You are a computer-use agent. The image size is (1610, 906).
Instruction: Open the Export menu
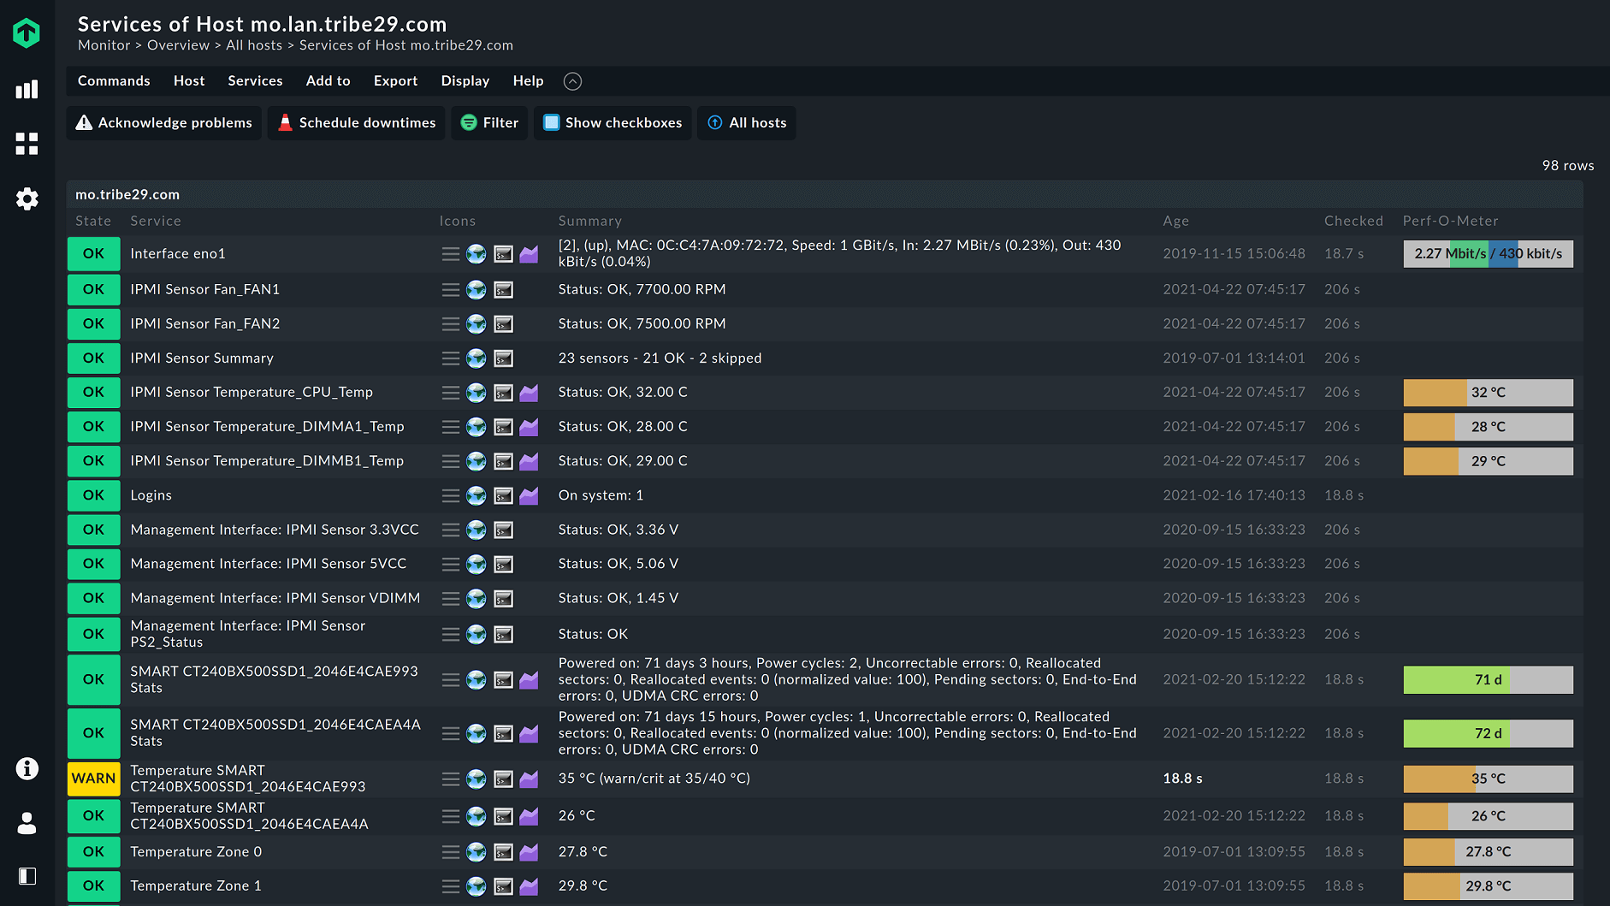coord(395,80)
